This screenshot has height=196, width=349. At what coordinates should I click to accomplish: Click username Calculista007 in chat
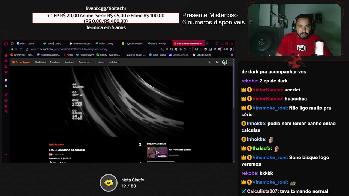(263, 191)
